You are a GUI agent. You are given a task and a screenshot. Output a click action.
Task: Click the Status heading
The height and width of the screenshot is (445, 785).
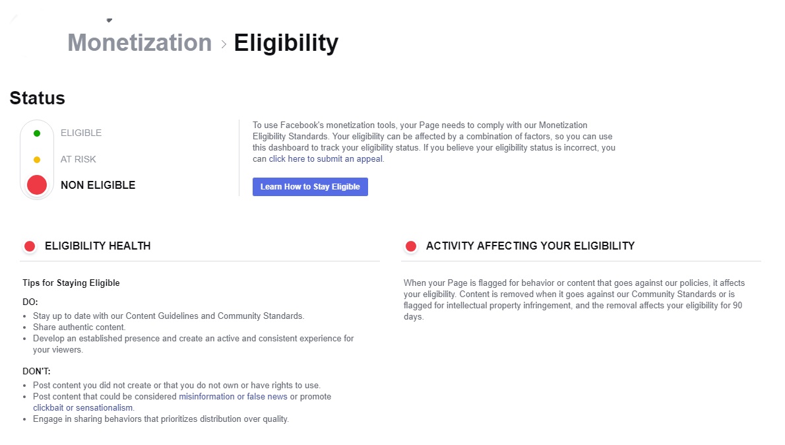pos(37,98)
